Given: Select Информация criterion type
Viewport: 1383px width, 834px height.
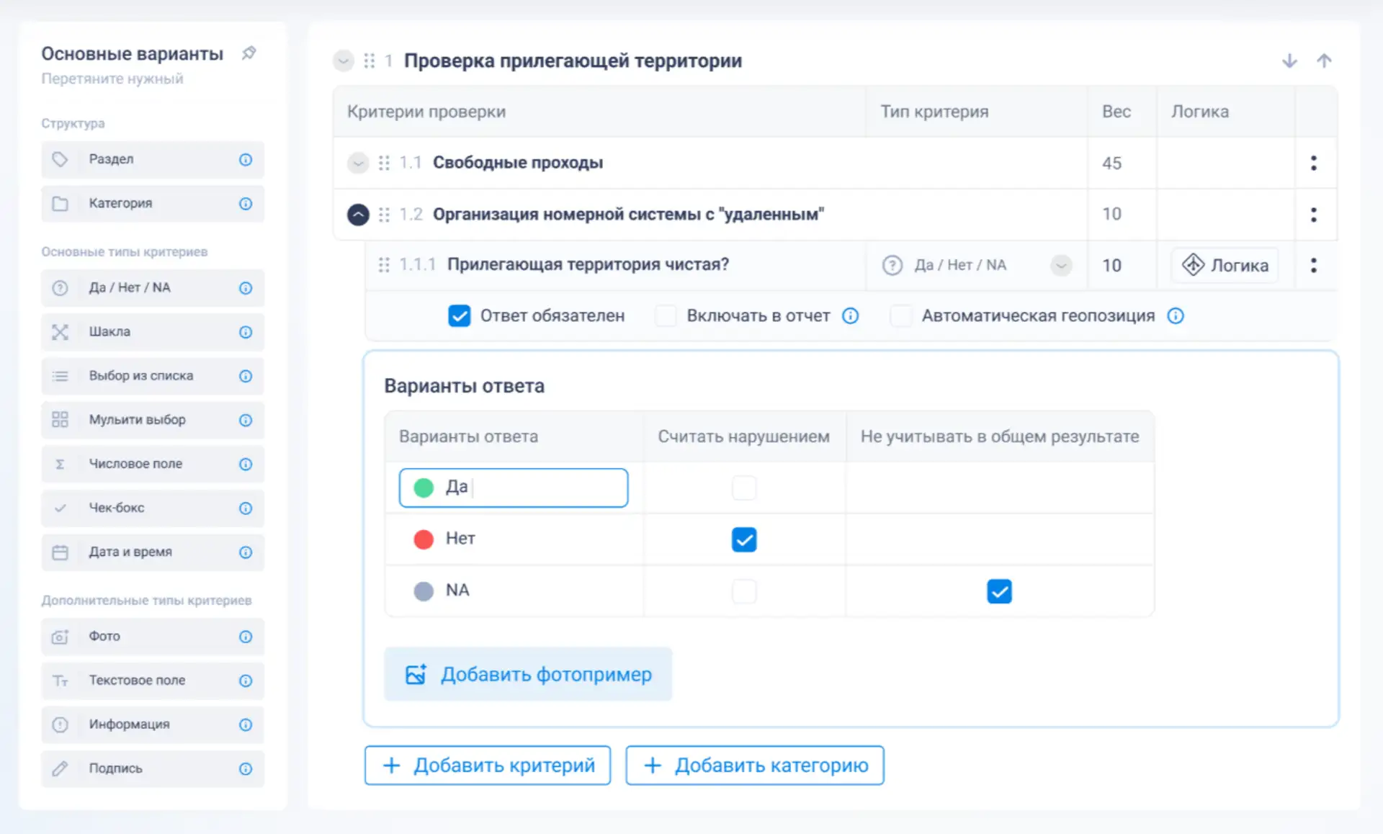Looking at the screenshot, I should pyautogui.click(x=153, y=725).
